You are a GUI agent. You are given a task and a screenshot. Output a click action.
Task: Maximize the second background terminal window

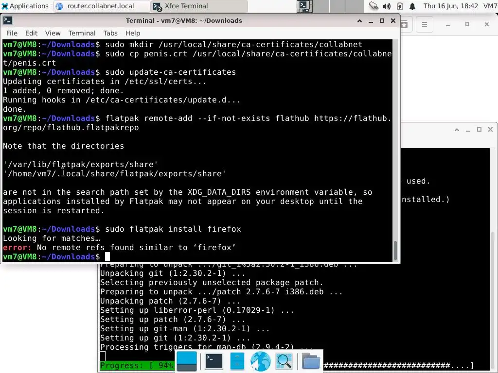pos(479,130)
